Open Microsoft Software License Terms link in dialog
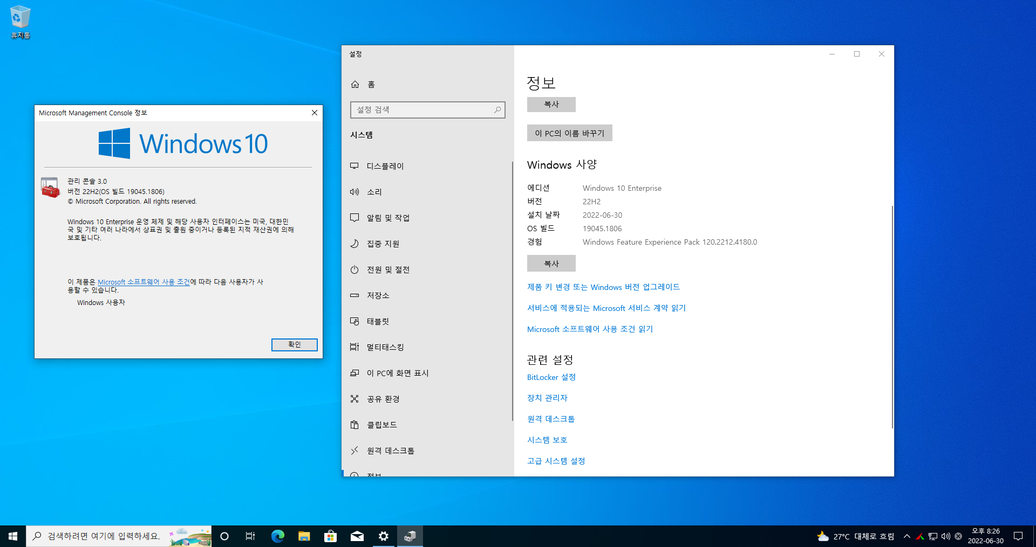 pos(144,282)
